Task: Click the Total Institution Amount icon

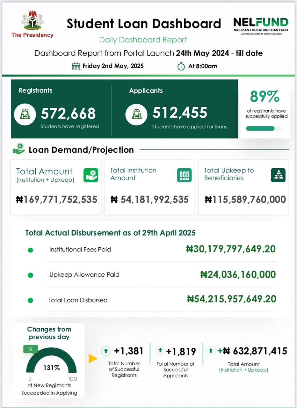Action: click(184, 175)
